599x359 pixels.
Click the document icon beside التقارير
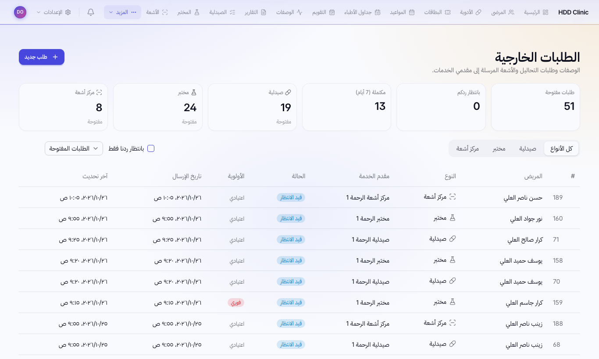coord(264,12)
